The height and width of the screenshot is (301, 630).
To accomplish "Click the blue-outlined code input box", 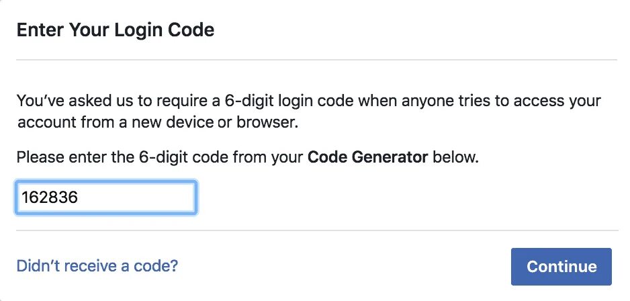I will pyautogui.click(x=106, y=198).
